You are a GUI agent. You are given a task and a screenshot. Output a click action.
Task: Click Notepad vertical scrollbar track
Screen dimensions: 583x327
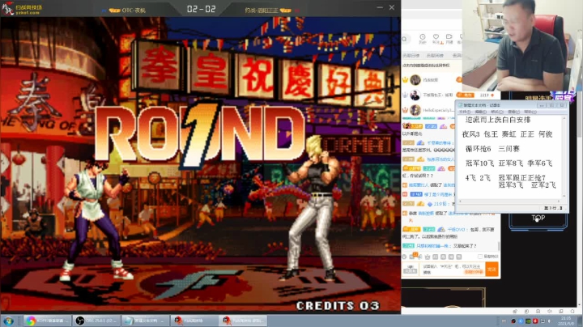tap(565, 157)
